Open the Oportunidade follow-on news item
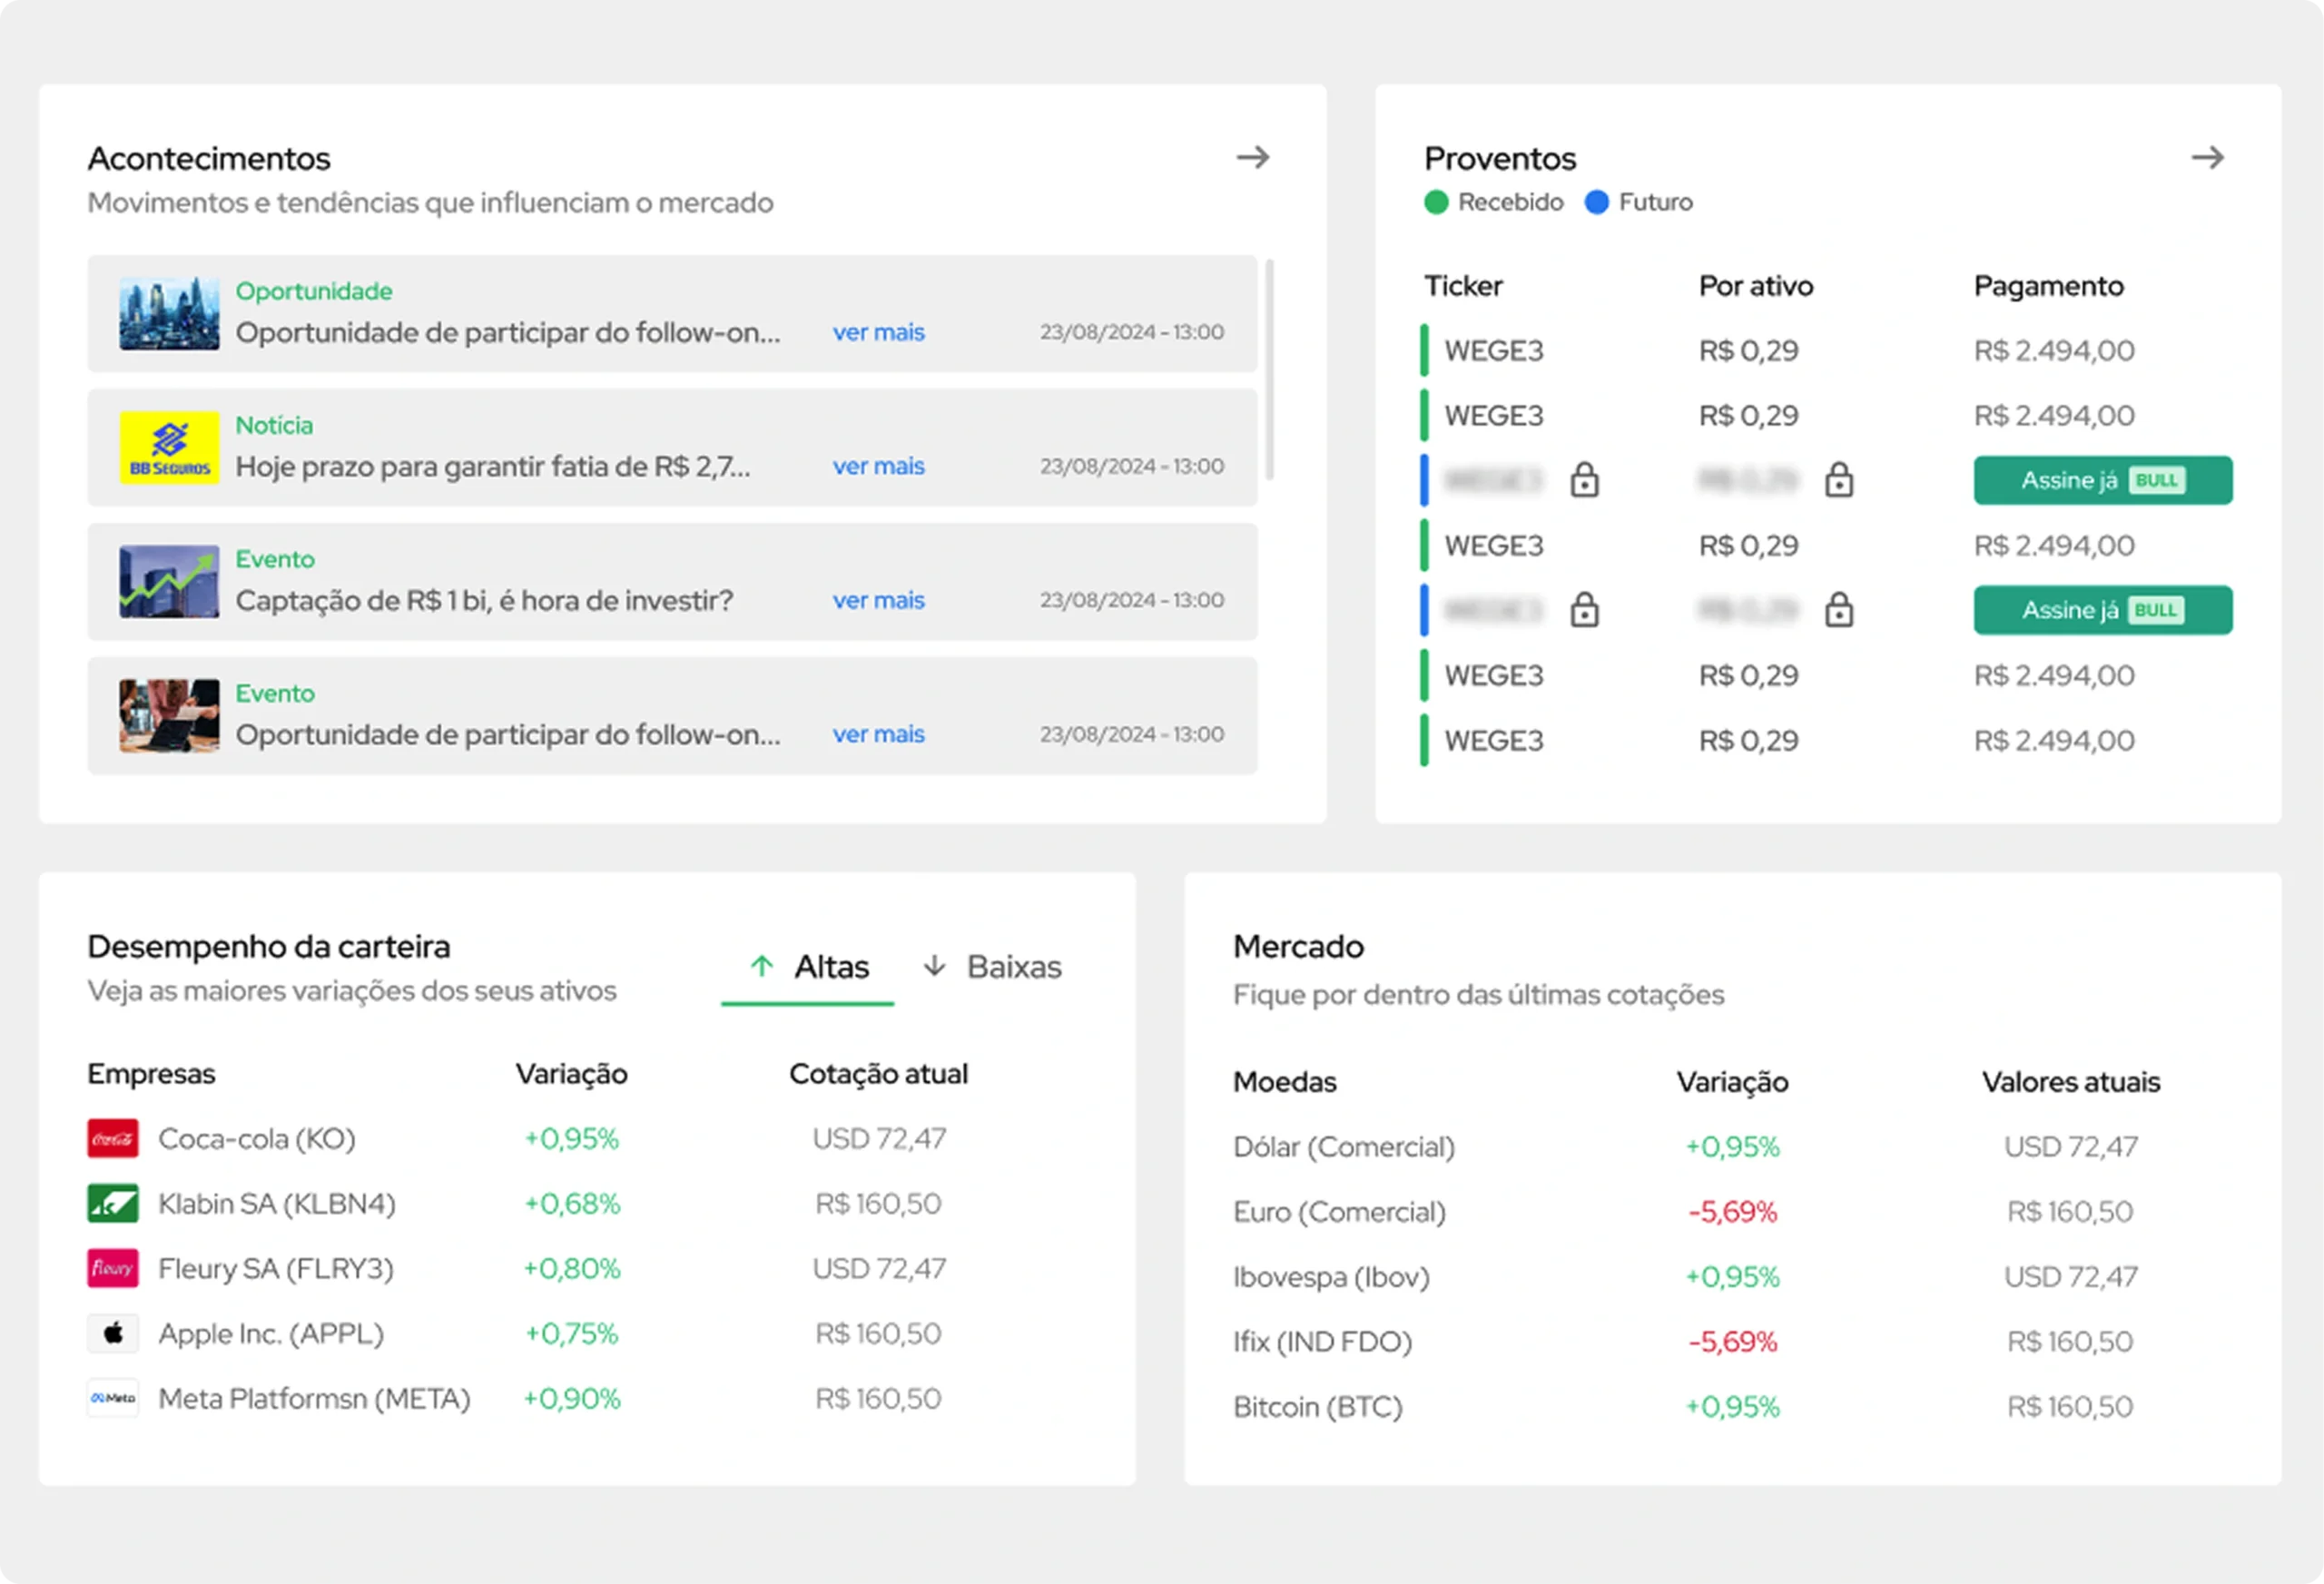2324x1584 pixels. click(x=509, y=332)
